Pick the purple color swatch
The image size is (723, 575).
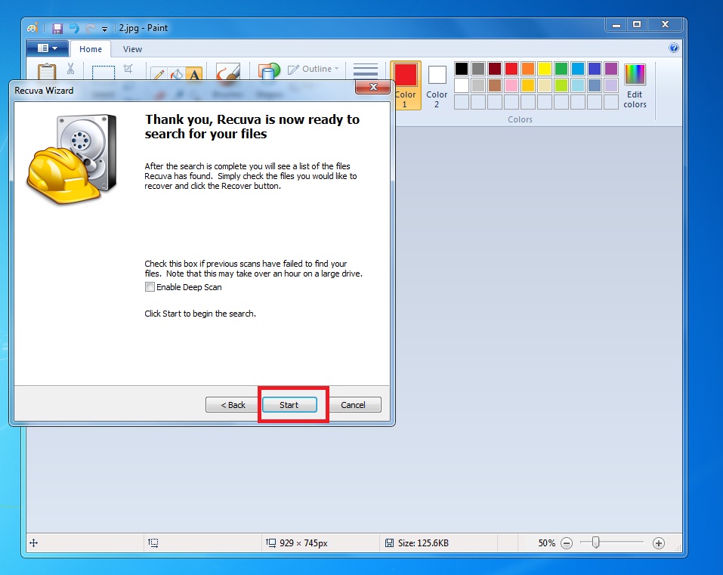pos(611,69)
